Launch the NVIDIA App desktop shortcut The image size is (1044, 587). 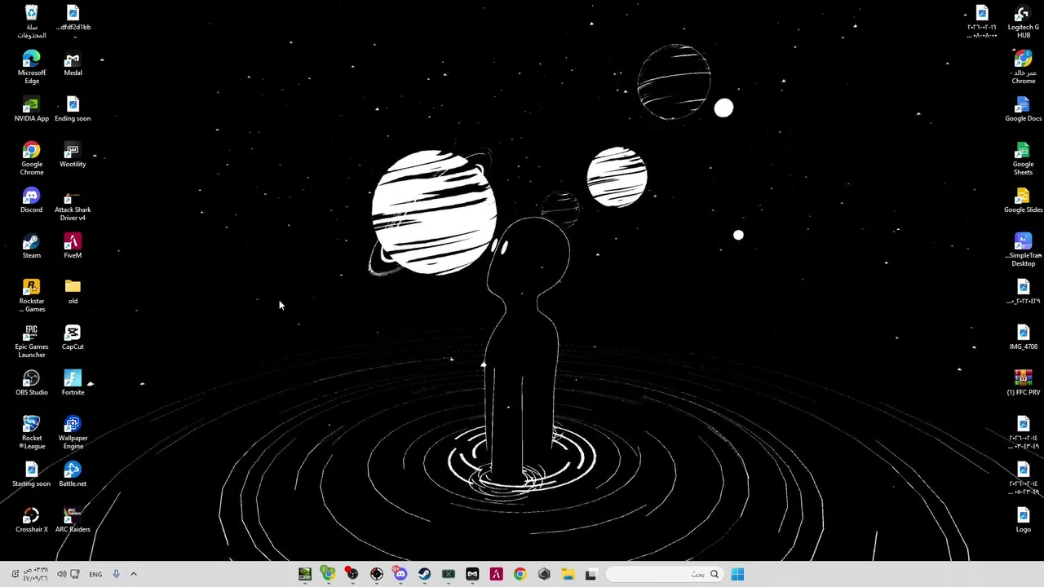31,109
